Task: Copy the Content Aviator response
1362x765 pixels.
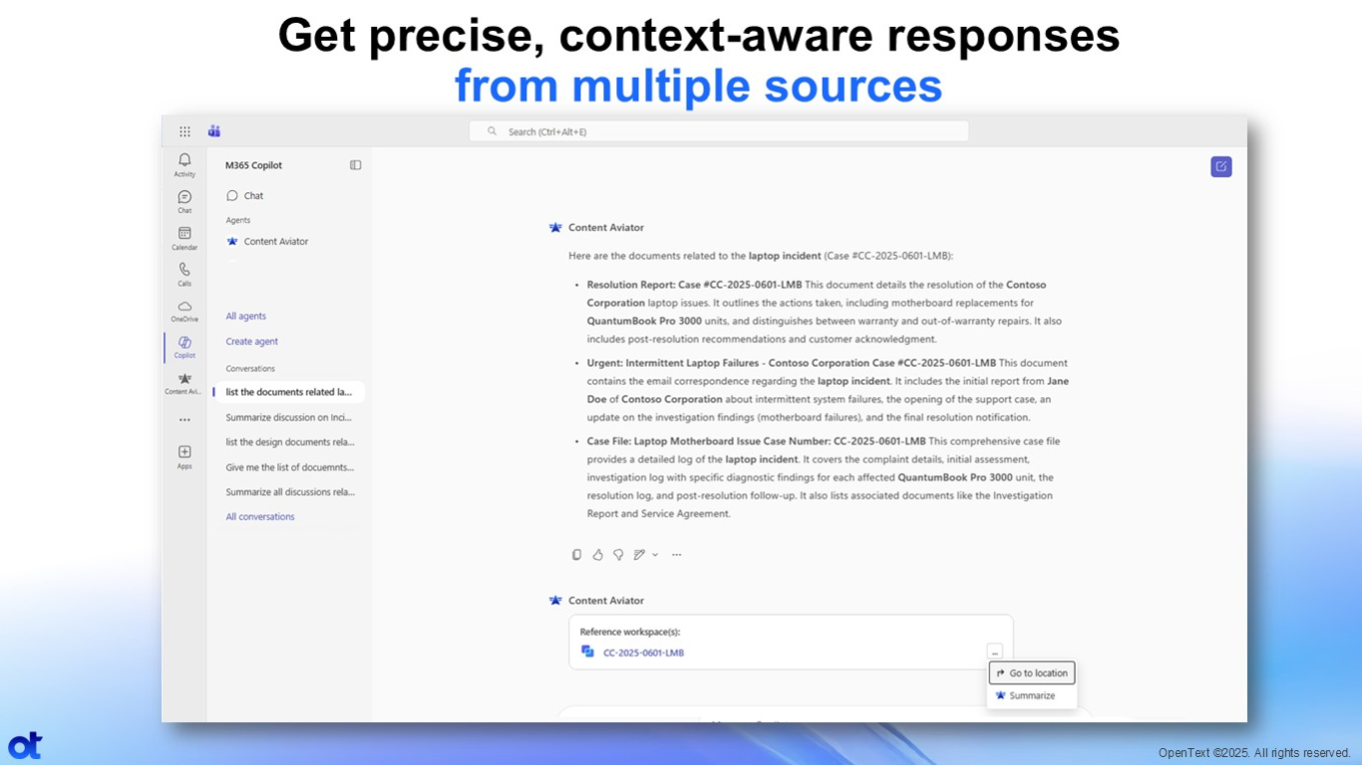Action: coord(576,555)
